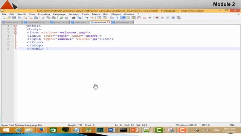Switch to the welcome.jsp tab

(x=122, y=22)
